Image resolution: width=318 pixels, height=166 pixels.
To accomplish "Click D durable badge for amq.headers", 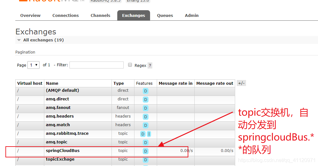I will [145, 117].
